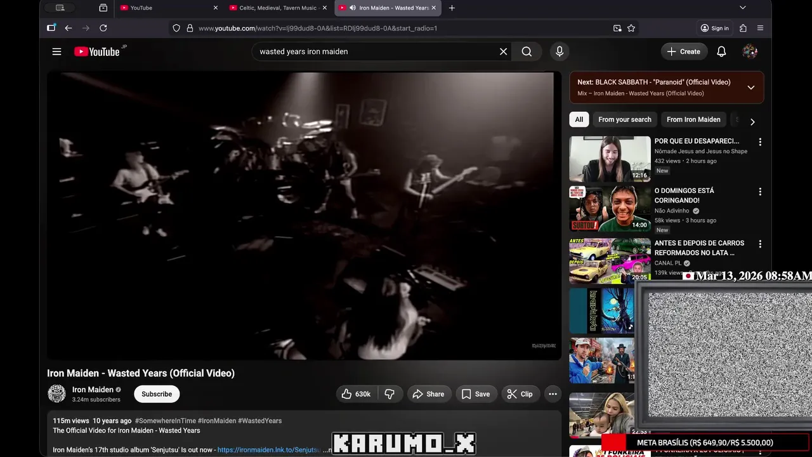Click the Iron Maiden video player
Viewport: 812px width, 457px height.
[x=304, y=216]
